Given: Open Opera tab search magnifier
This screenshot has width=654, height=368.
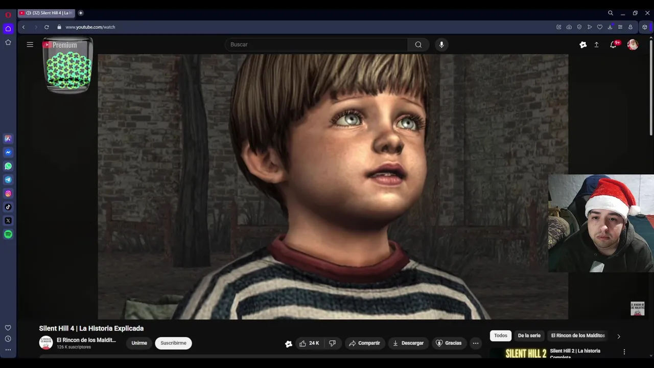Looking at the screenshot, I should (611, 13).
